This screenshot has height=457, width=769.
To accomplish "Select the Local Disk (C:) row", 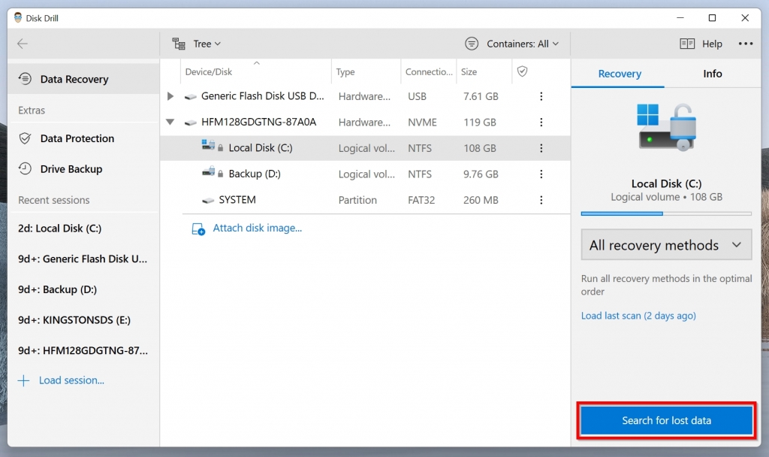I will [365, 148].
